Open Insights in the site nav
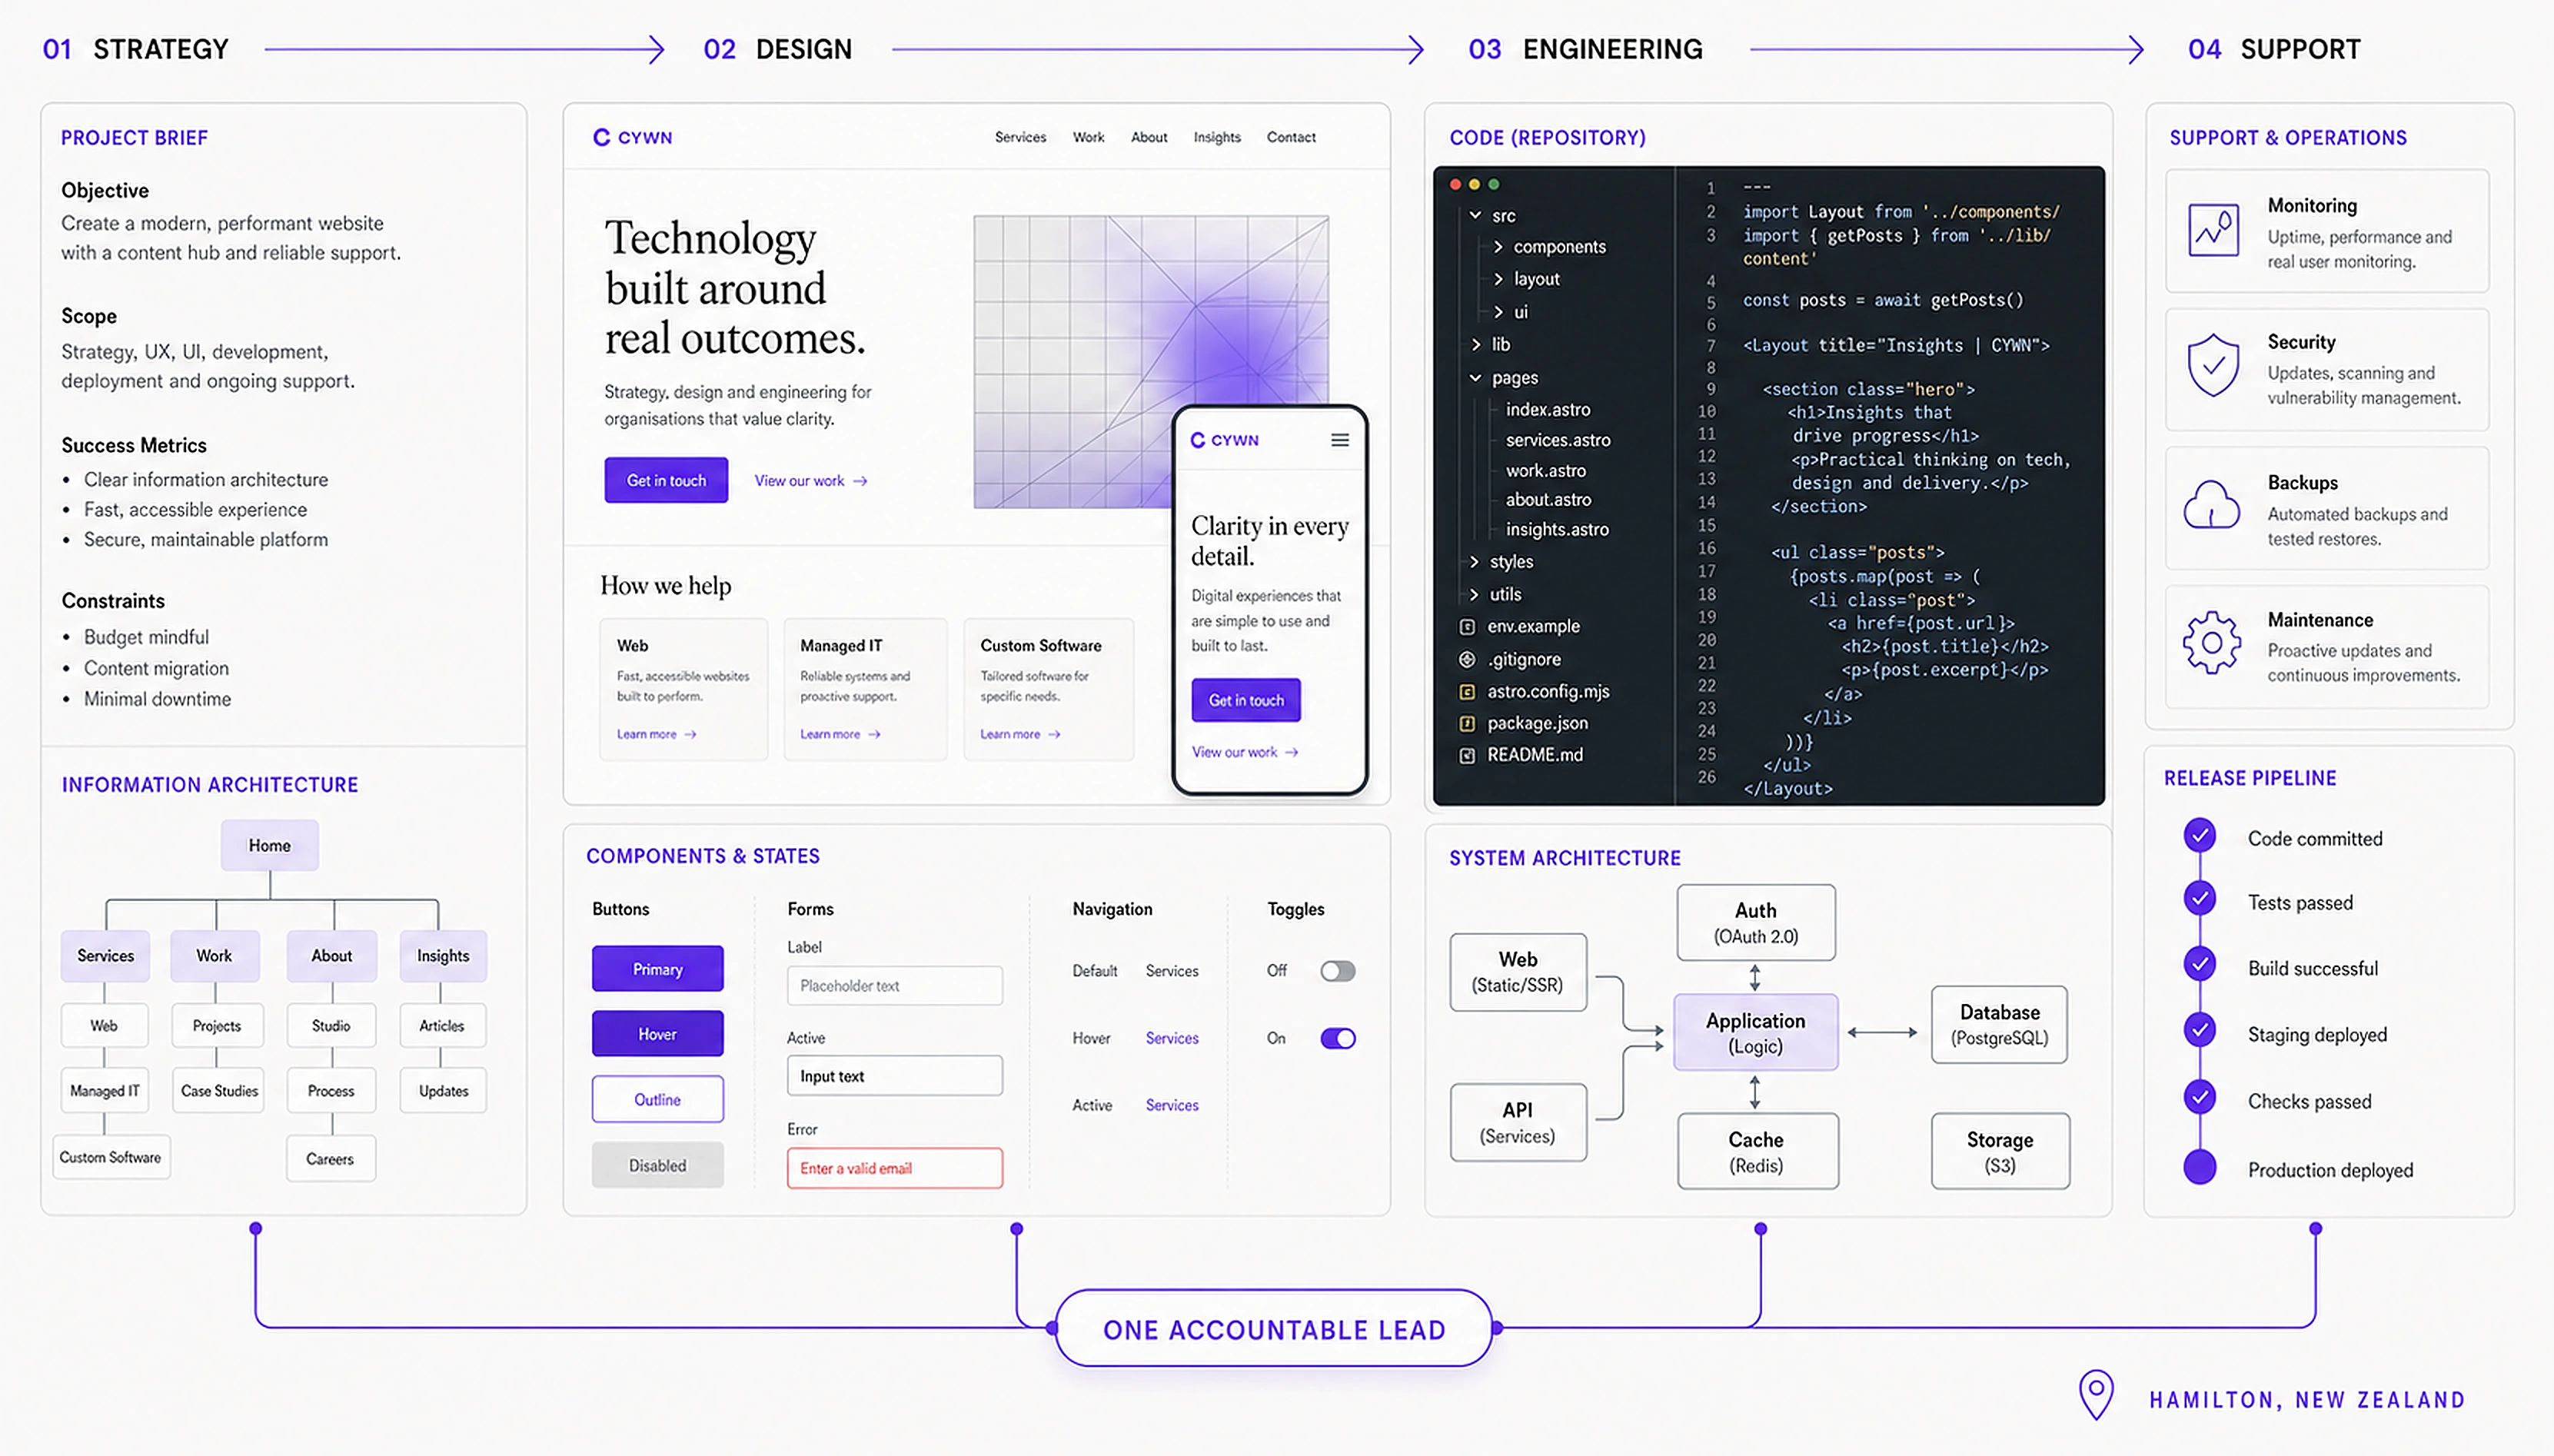 click(x=1216, y=137)
